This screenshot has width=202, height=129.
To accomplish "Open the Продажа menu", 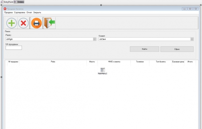I will (8, 13).
